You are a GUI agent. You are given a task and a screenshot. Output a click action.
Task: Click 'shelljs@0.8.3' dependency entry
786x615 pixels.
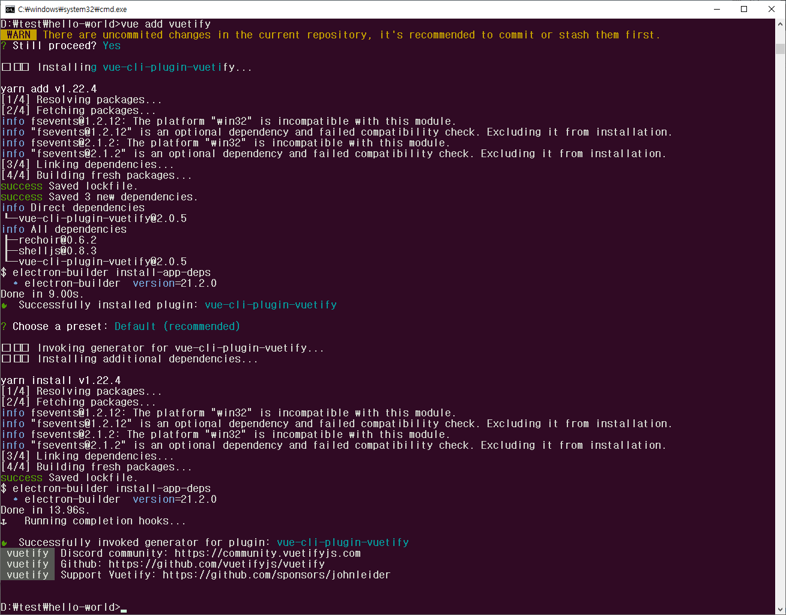tap(58, 251)
